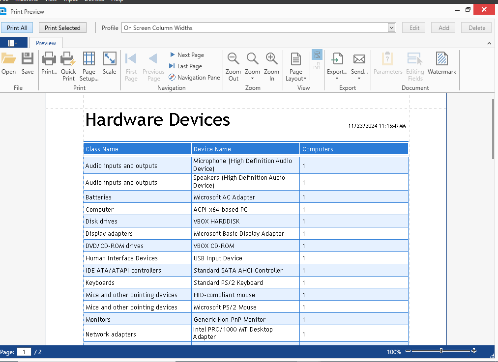498x362 pixels.
Task: Restore the Print Preview window
Action: pos(468,9)
